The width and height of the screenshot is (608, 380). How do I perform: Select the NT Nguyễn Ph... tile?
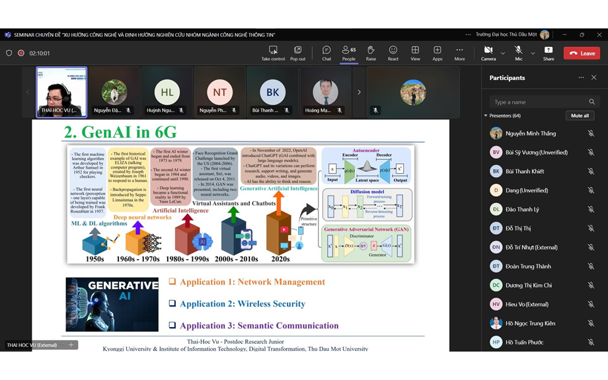pyautogui.click(x=219, y=92)
